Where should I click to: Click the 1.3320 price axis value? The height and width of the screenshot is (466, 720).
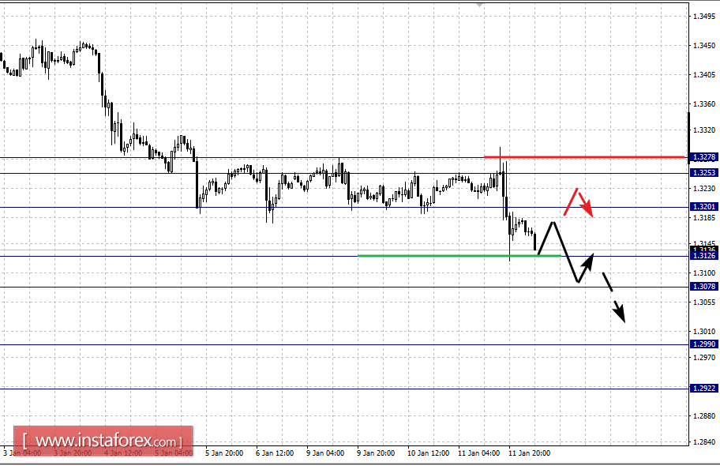click(x=704, y=130)
